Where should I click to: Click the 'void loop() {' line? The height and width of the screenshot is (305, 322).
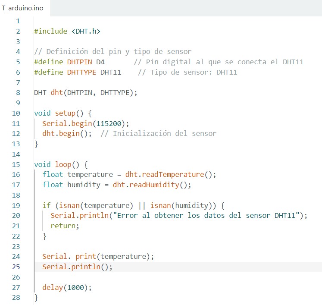[x=61, y=165]
